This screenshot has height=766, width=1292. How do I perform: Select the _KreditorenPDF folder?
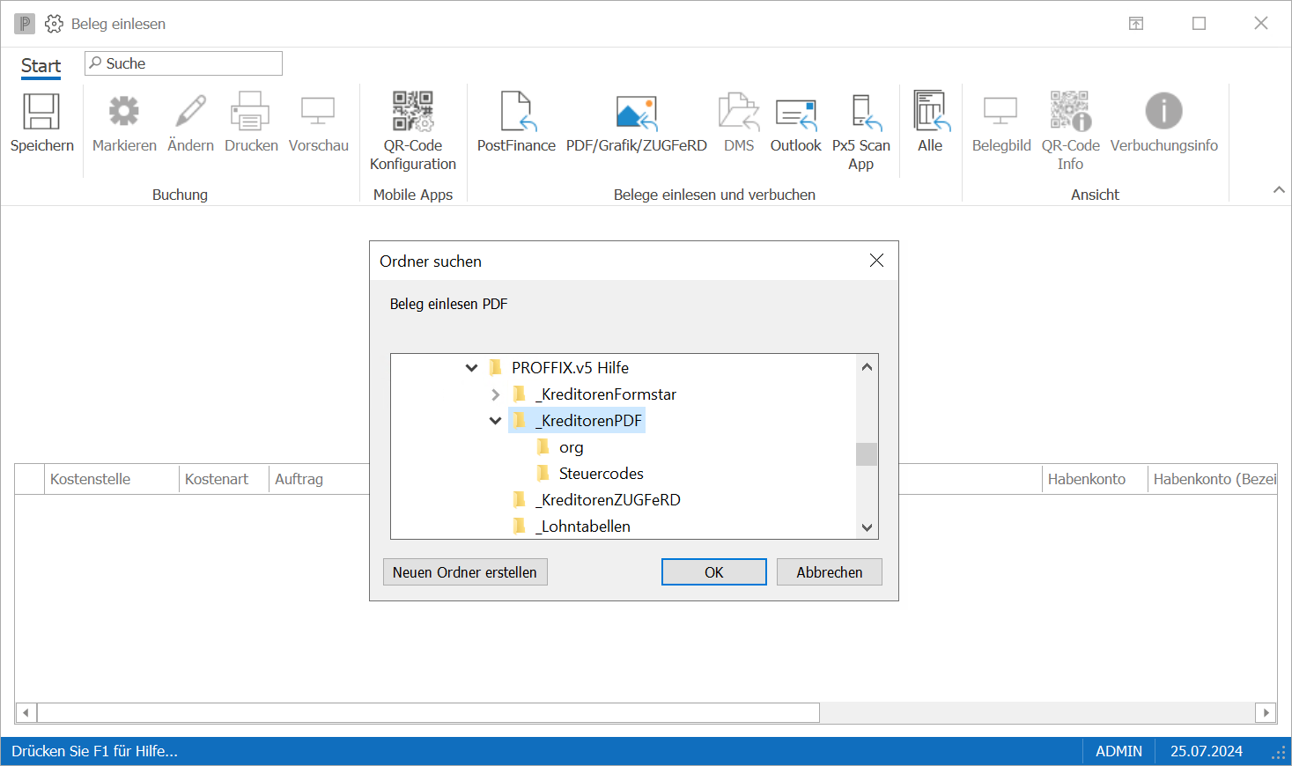coord(590,421)
